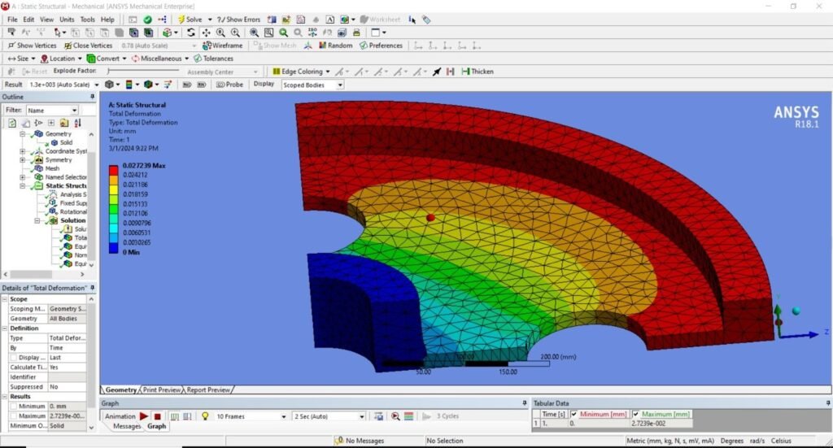Click the Thicken button

click(x=478, y=72)
